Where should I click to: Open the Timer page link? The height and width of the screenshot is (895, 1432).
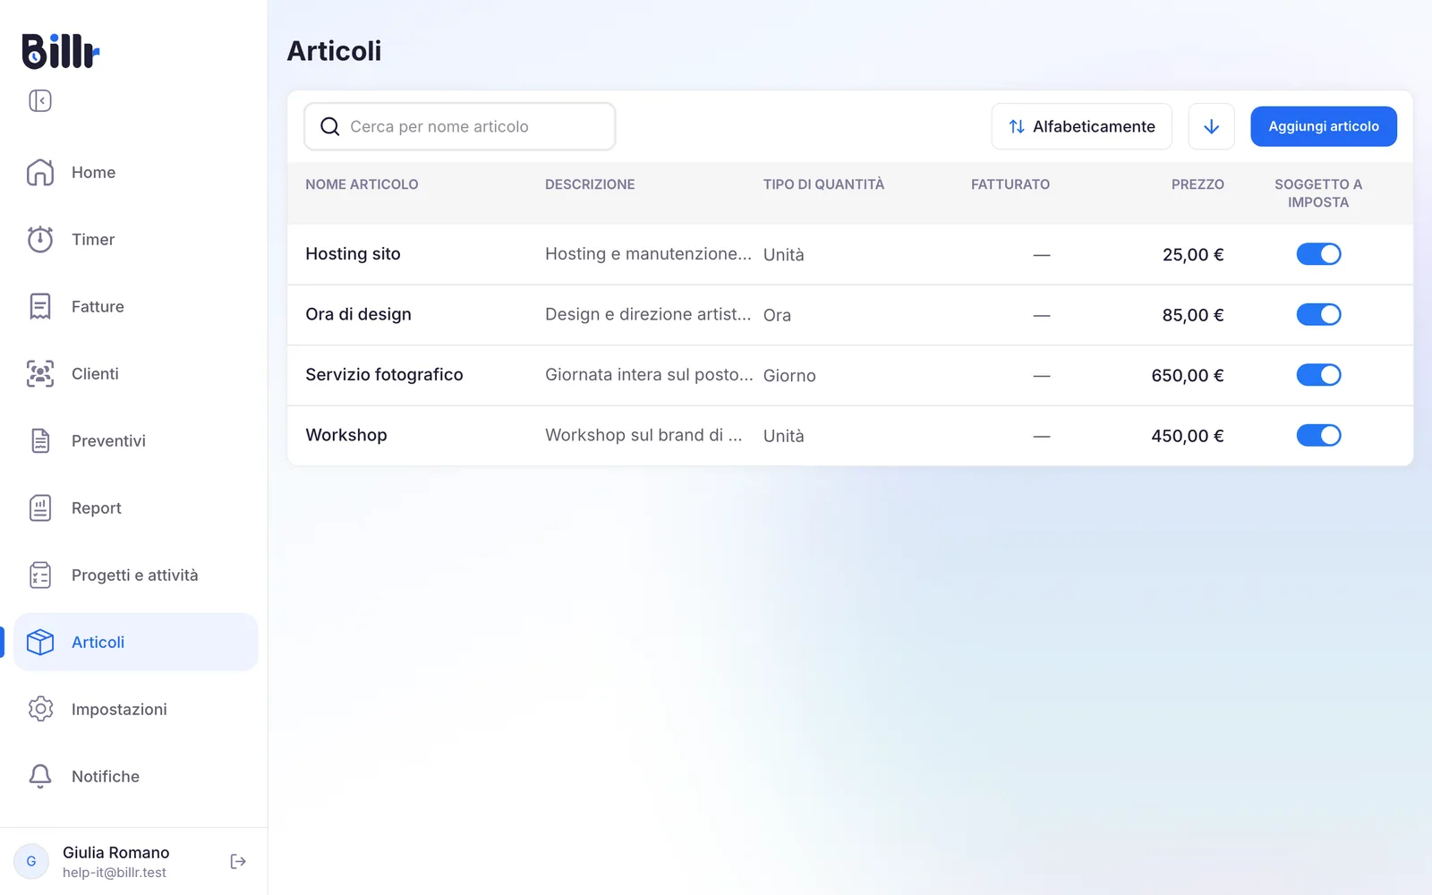(136, 239)
